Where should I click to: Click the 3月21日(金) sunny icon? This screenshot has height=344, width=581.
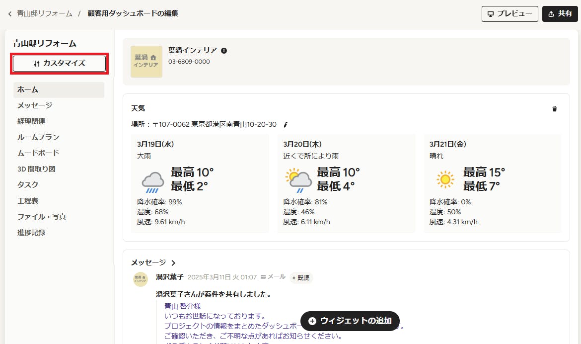coord(445,179)
